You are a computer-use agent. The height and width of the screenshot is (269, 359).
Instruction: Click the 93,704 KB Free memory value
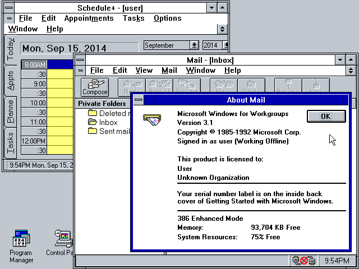[x=275, y=228]
